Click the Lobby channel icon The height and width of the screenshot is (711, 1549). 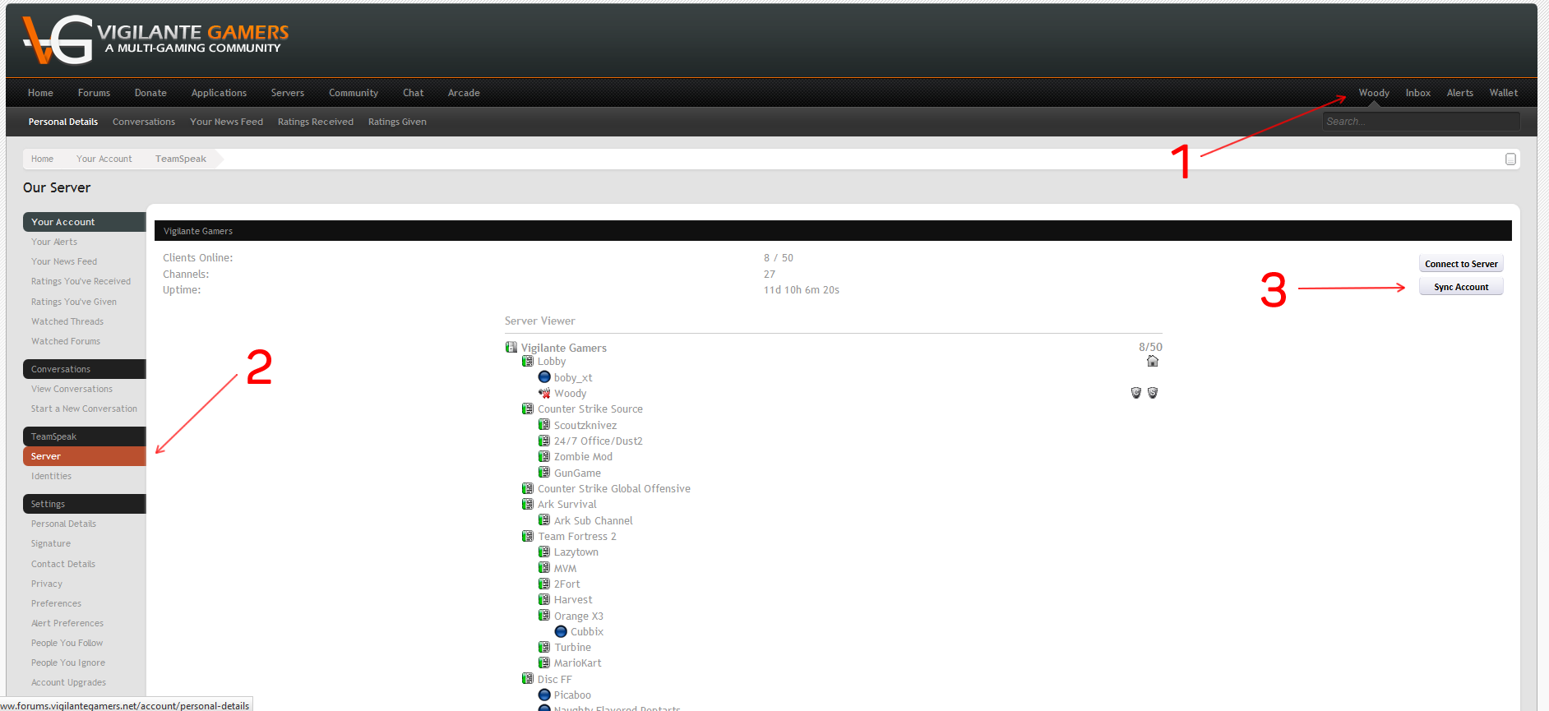(x=528, y=362)
